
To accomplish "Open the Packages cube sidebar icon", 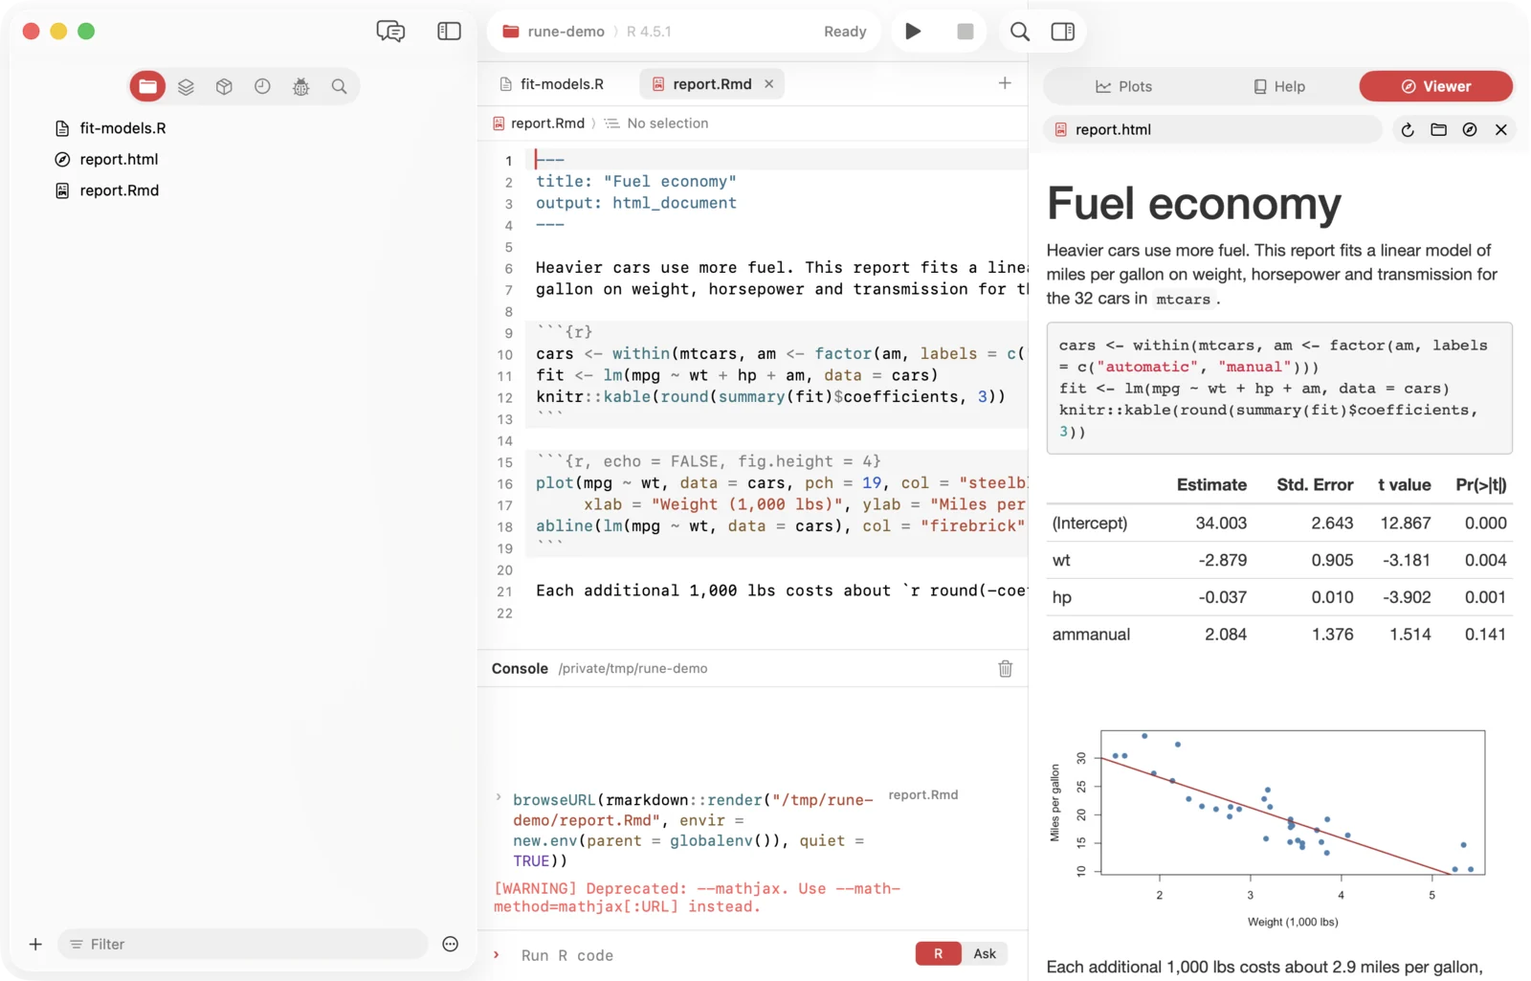I will 224,86.
